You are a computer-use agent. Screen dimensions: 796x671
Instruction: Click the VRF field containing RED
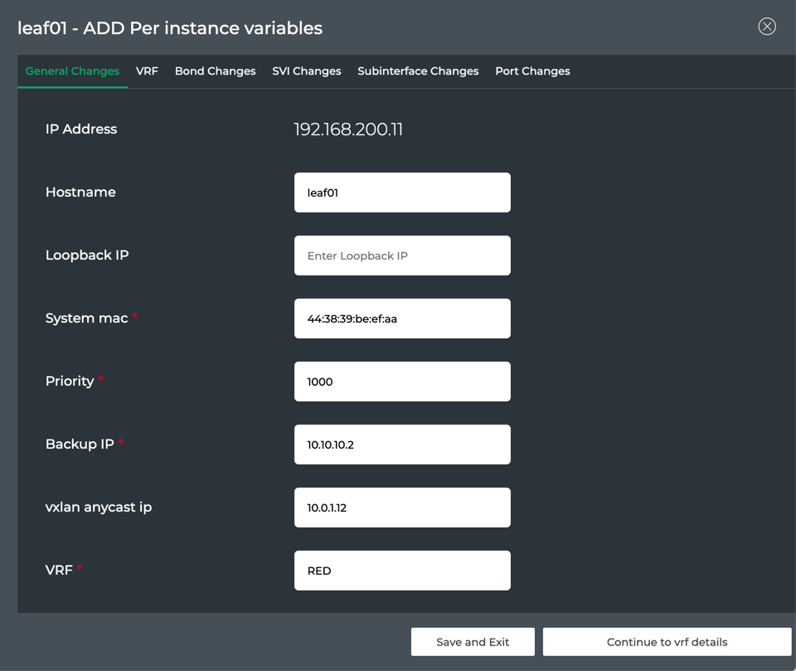pyautogui.click(x=402, y=571)
